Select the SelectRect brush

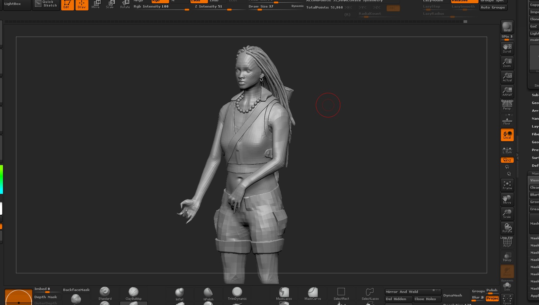(x=341, y=293)
